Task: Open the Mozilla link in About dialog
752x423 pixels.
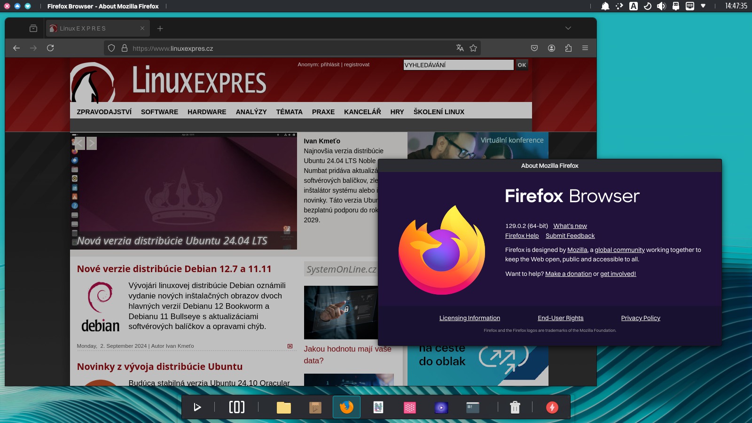Action: click(x=577, y=250)
